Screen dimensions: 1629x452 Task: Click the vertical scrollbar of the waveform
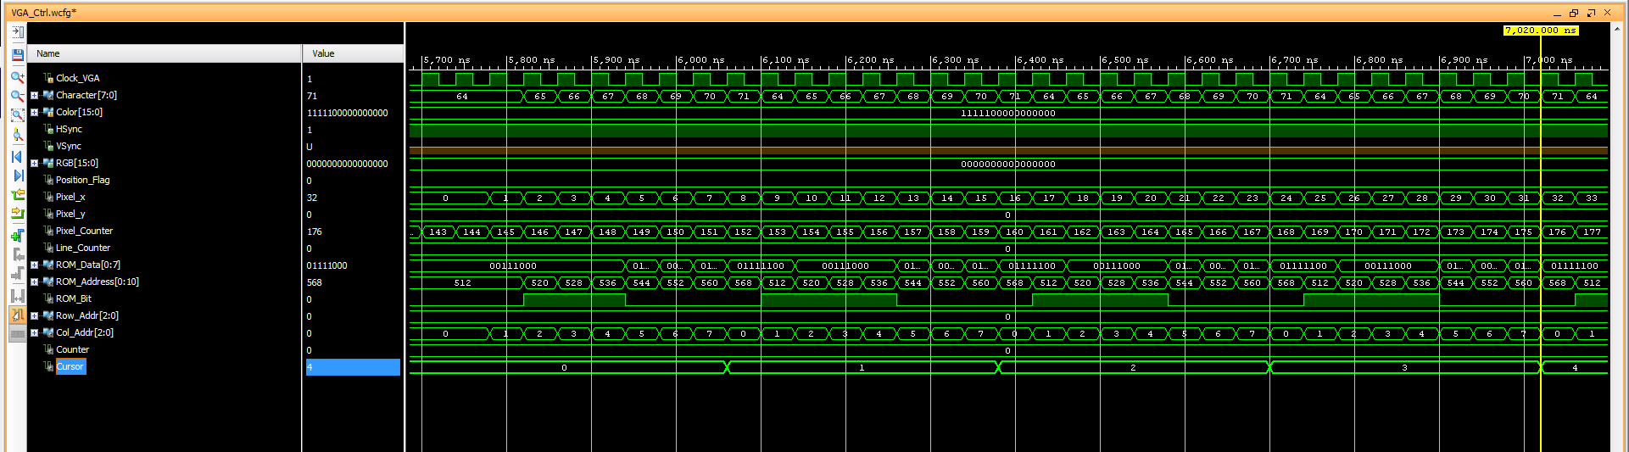(x=1618, y=237)
